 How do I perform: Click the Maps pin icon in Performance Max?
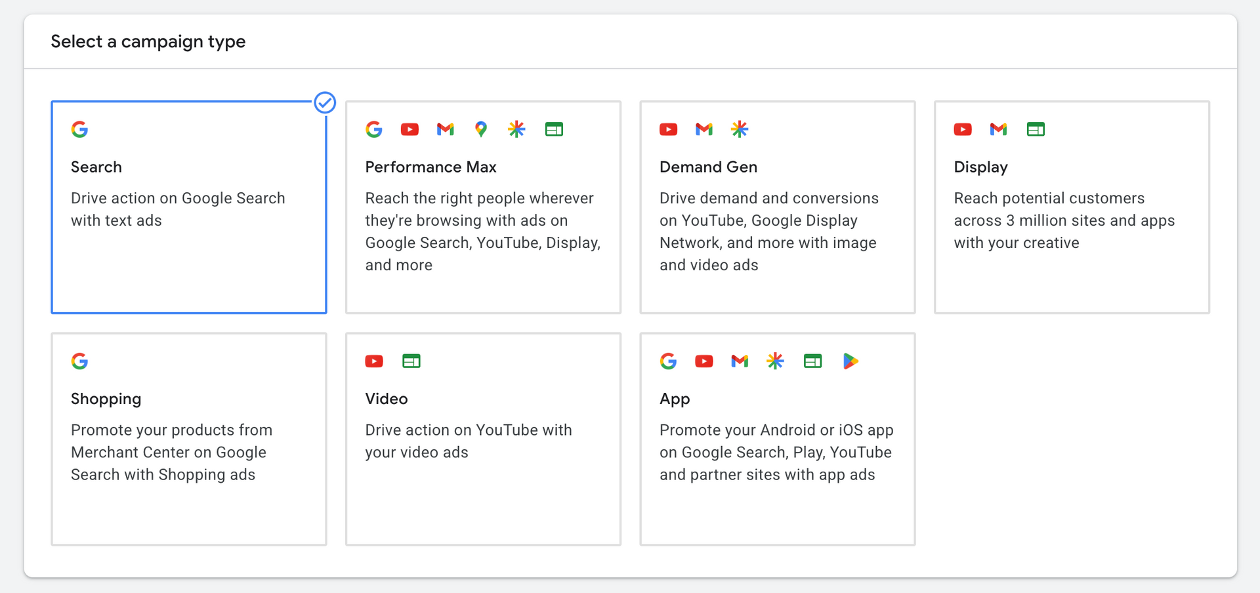pos(481,129)
